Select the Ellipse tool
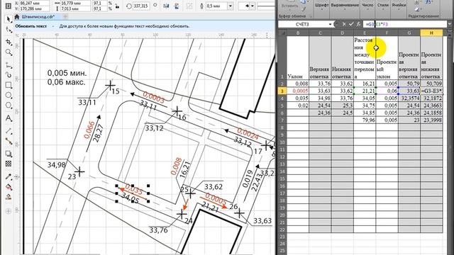This screenshot has width=454, height=255. pyautogui.click(x=9, y=96)
